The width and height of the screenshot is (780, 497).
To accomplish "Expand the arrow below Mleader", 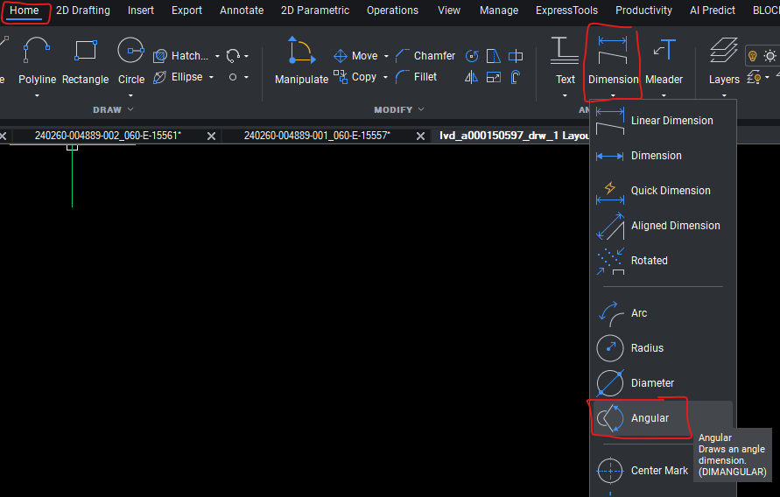I will 664,95.
